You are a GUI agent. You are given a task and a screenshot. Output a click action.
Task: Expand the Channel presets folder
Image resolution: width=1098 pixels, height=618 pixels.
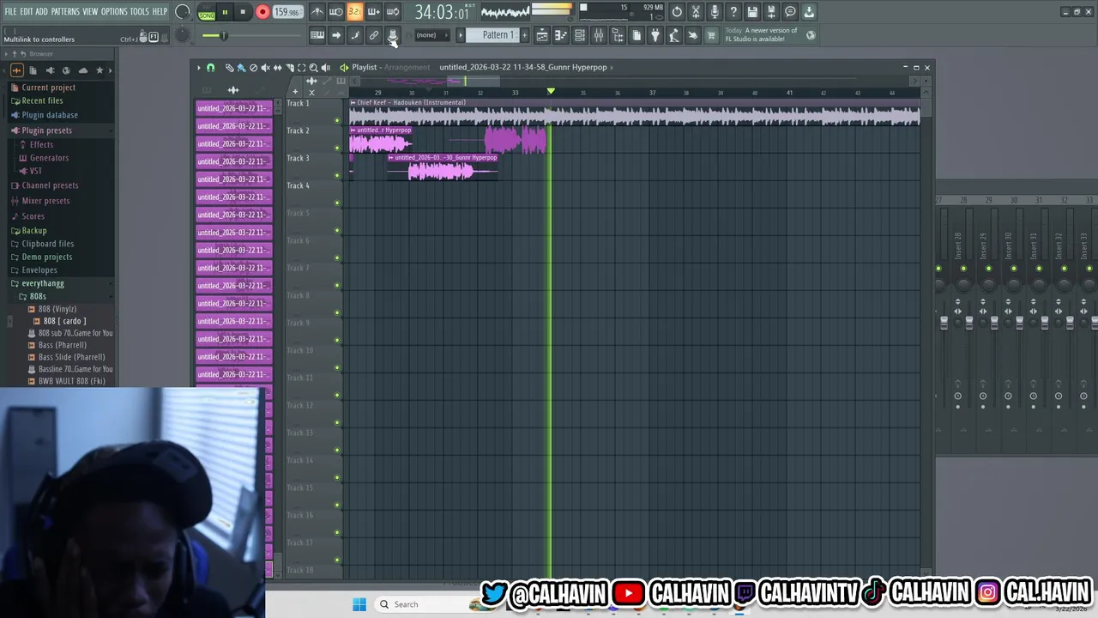(x=50, y=185)
